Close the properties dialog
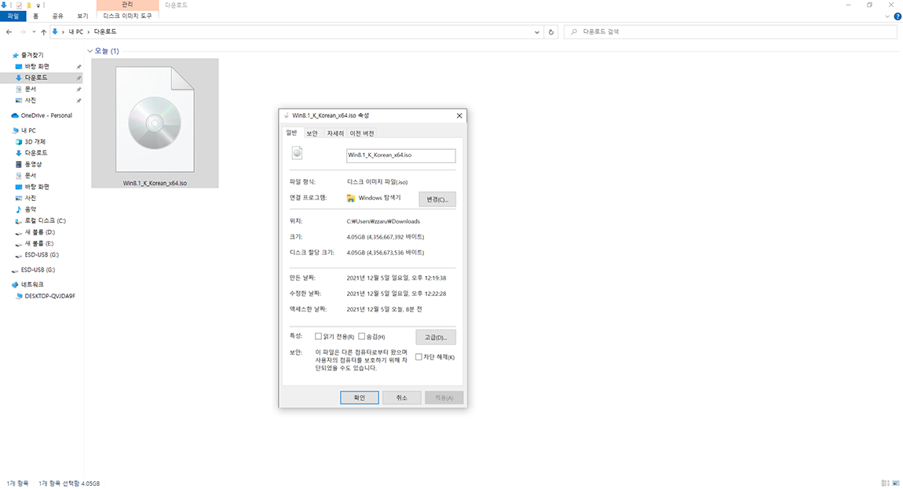Viewport: 903px width, 489px height. (459, 115)
